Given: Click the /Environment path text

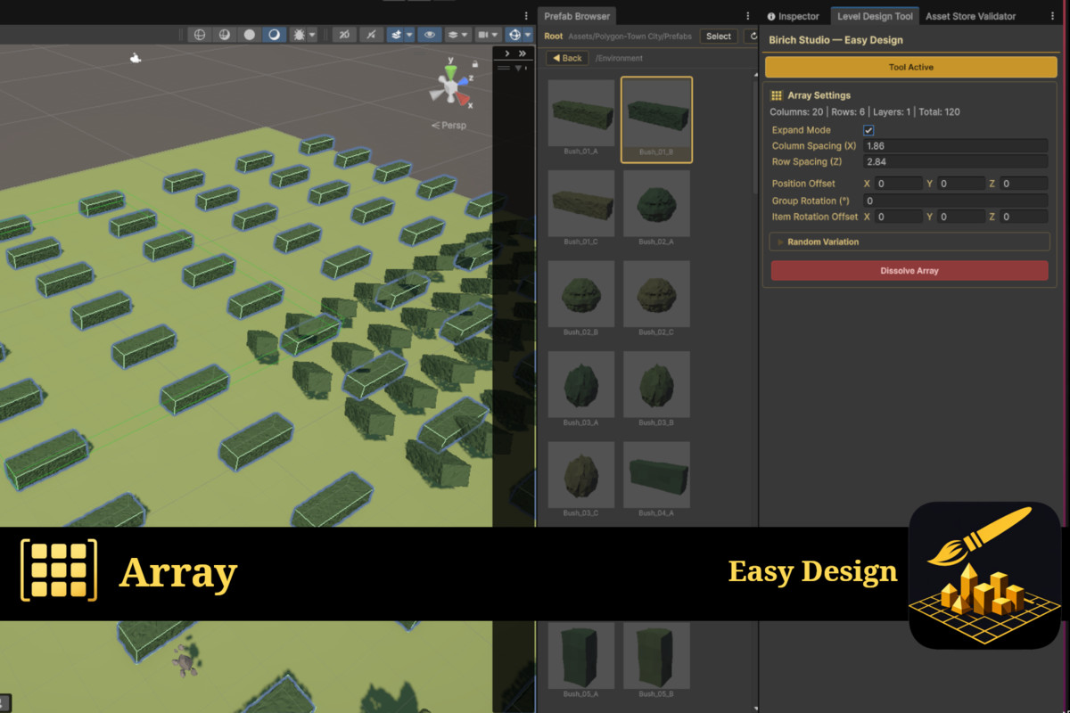Looking at the screenshot, I should point(619,58).
